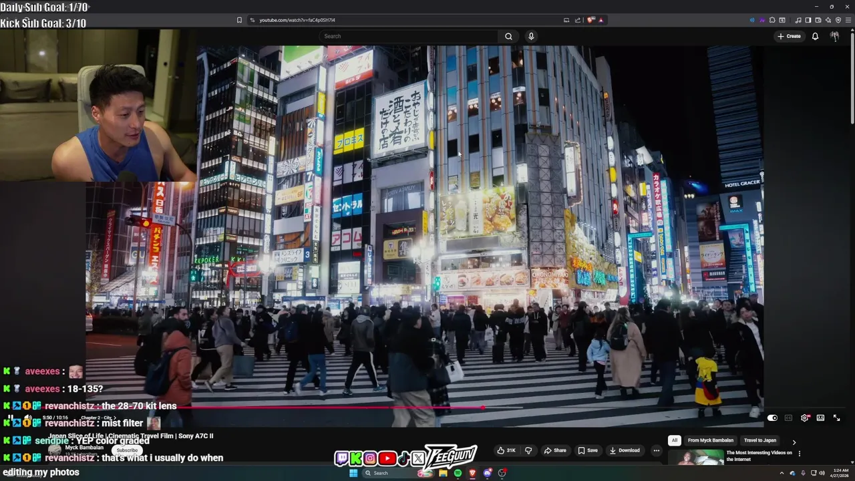
Task: Select the All filter chip
Action: pyautogui.click(x=675, y=440)
